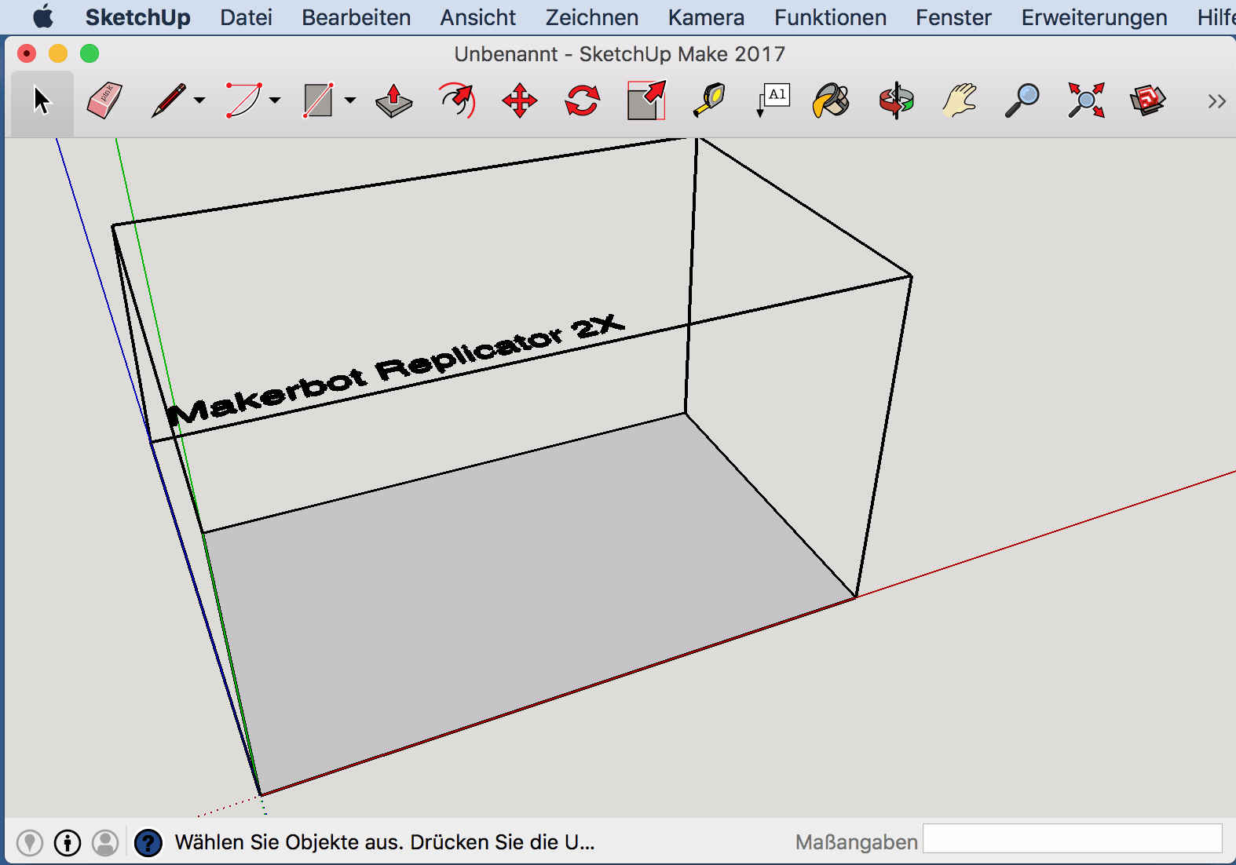Open the SketchUp application menu
This screenshot has height=865, width=1236.
[137, 17]
